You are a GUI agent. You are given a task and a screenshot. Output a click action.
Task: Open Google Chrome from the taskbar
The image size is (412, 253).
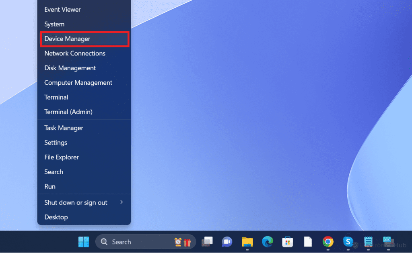tap(328, 242)
